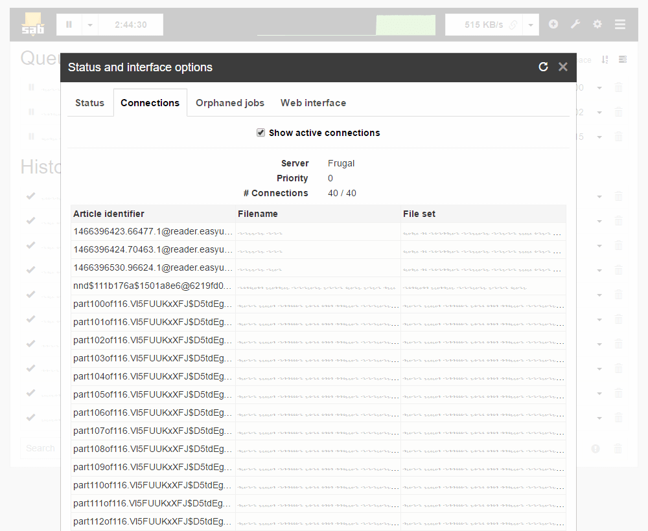
Task: Expand the first queue item's dropdown
Action: [599, 87]
